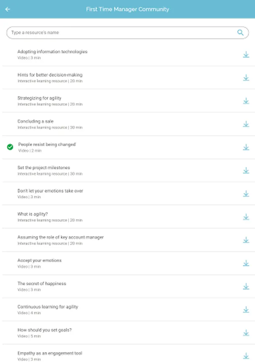Download 'Don't let your emotions take over'
The height and width of the screenshot is (362, 255).
click(x=246, y=194)
